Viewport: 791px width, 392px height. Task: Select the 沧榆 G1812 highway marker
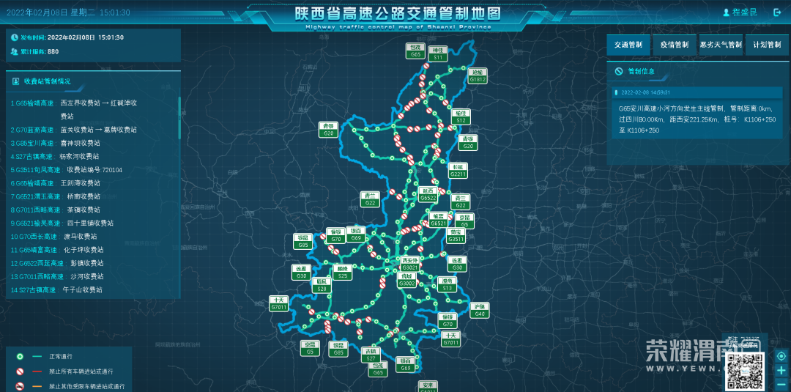478,75
